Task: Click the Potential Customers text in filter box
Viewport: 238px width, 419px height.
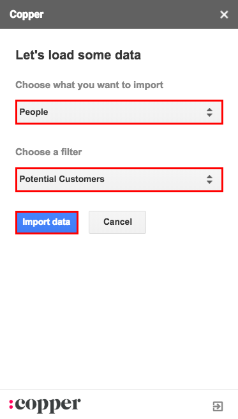Action: click(62, 179)
